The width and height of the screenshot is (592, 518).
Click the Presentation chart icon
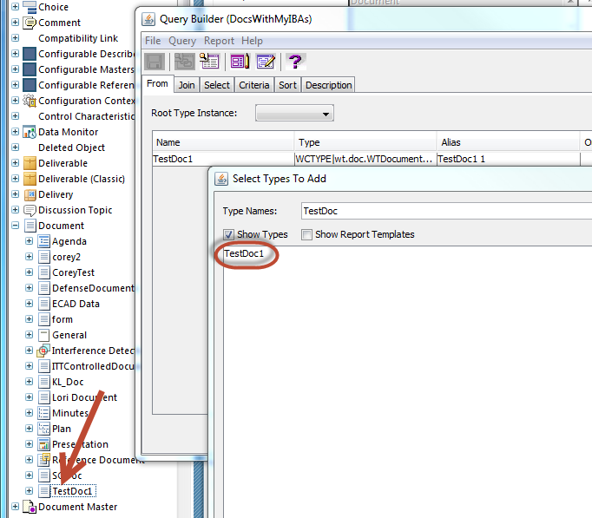click(x=43, y=444)
